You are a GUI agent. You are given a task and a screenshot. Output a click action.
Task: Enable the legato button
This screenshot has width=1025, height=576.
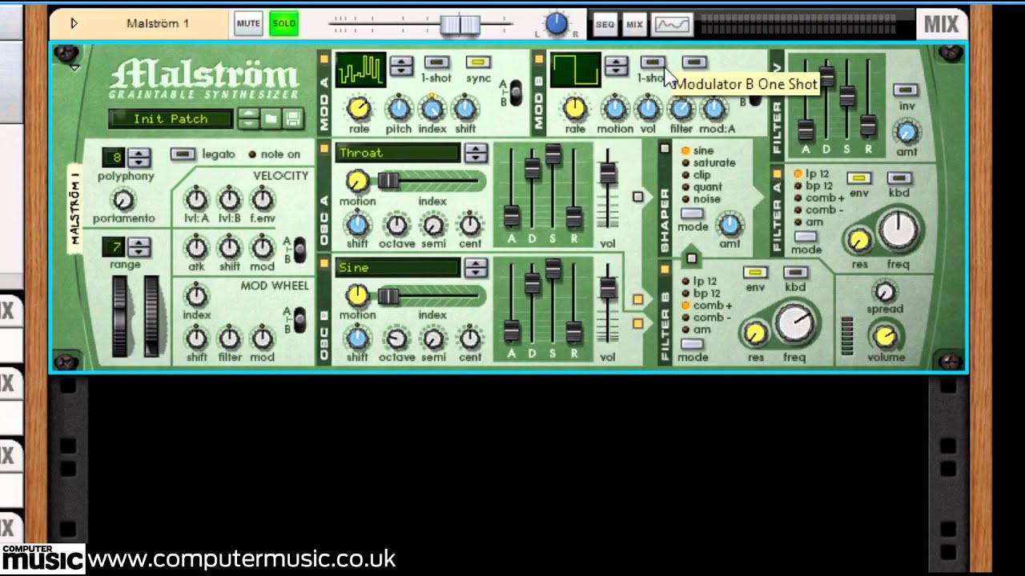tap(183, 154)
